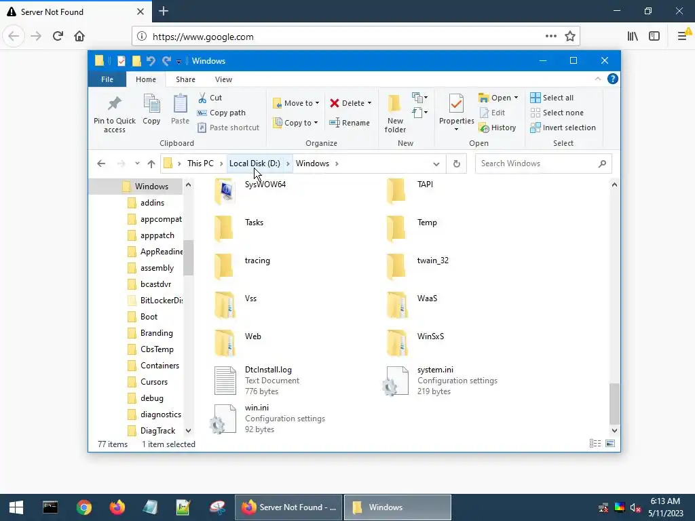
Task: Click the History button
Action: [x=497, y=128]
